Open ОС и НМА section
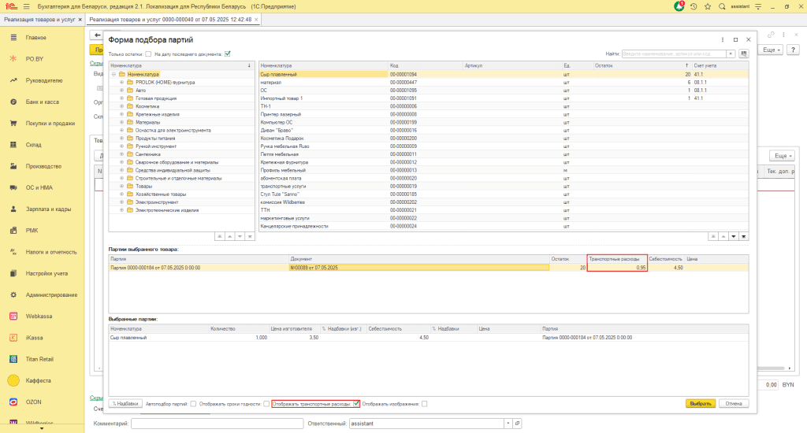807x433 pixels. tap(39, 187)
